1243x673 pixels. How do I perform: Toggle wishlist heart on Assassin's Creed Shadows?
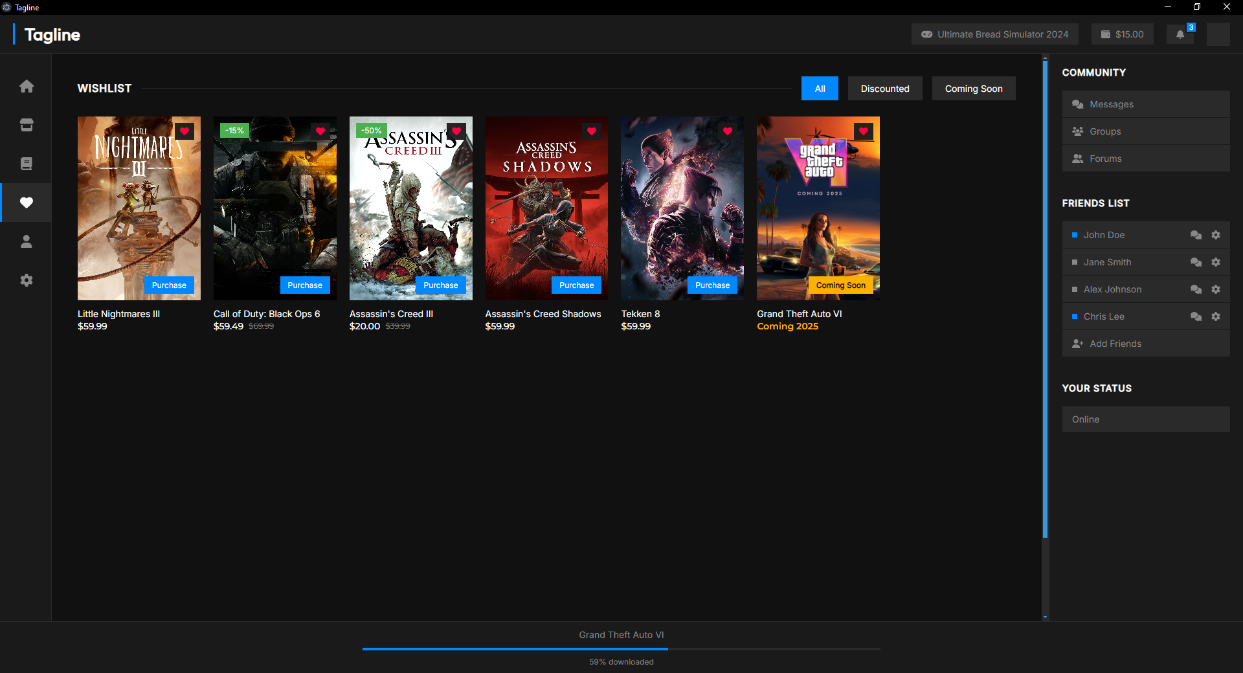pyautogui.click(x=592, y=131)
